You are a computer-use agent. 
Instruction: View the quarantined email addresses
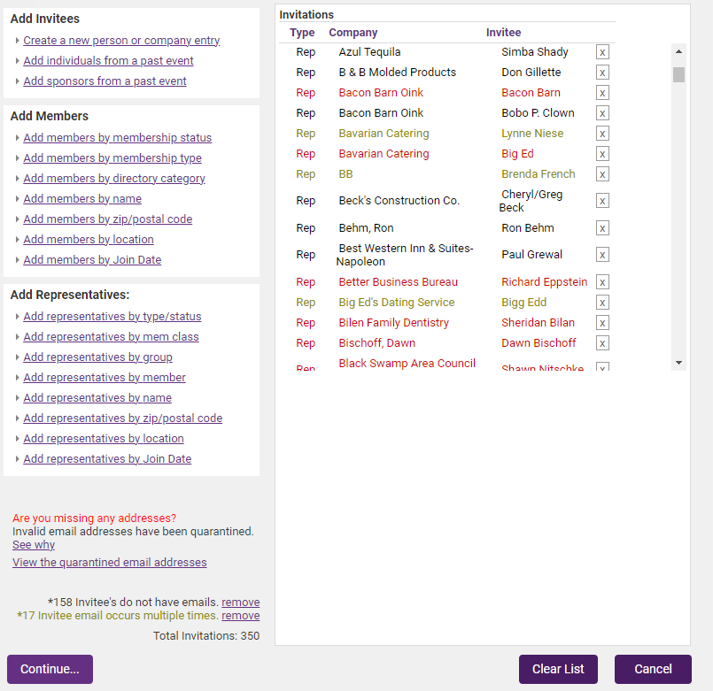point(109,563)
